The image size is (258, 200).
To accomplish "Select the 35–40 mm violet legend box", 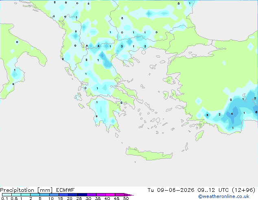I will [101, 195].
